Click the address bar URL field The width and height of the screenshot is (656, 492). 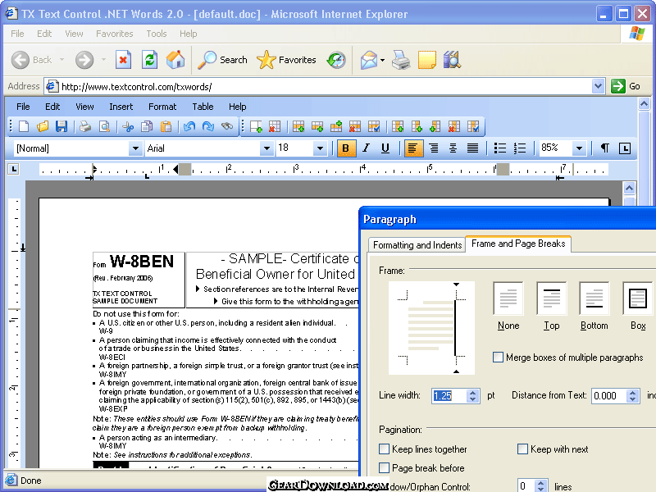[x=318, y=87]
